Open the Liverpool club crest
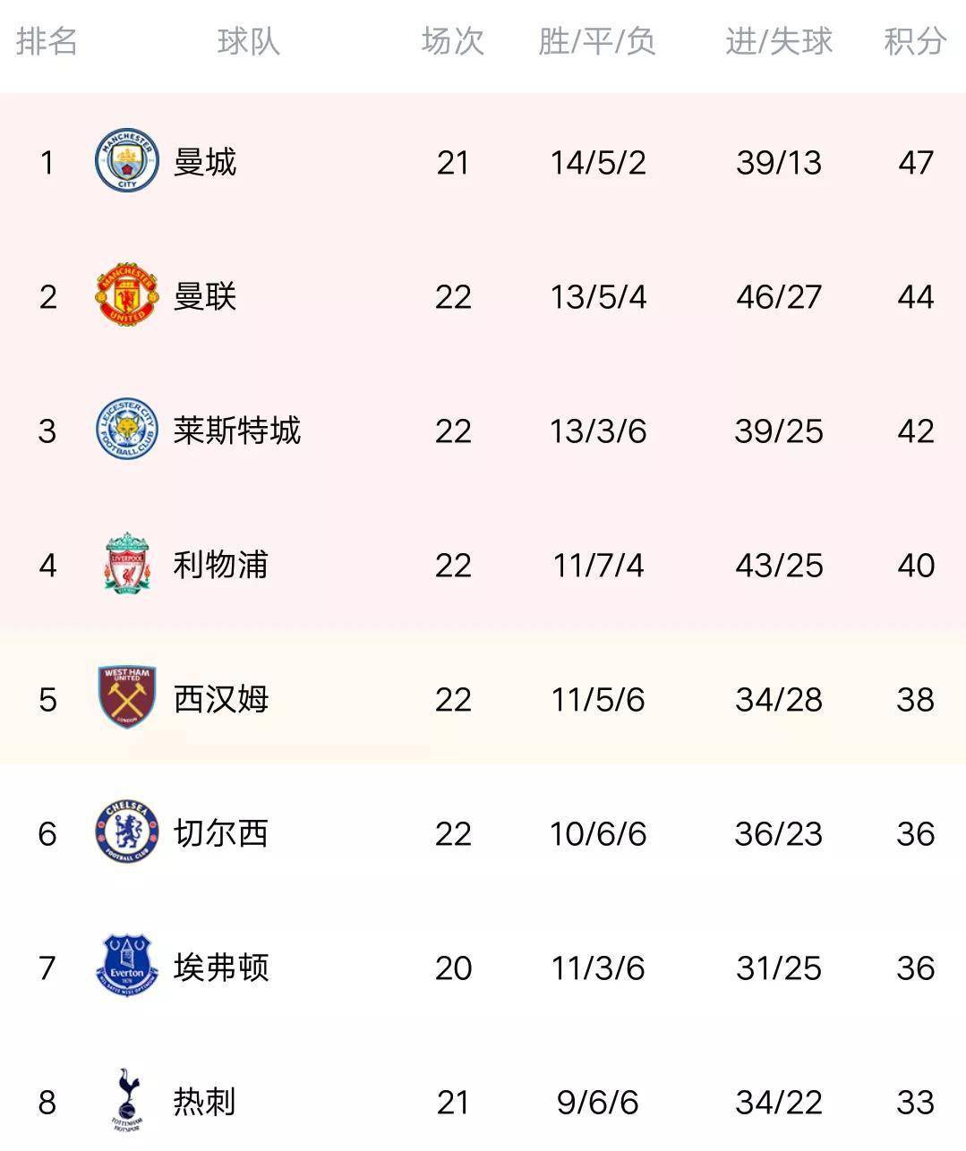This screenshot has height=1151, width=966. [x=127, y=564]
